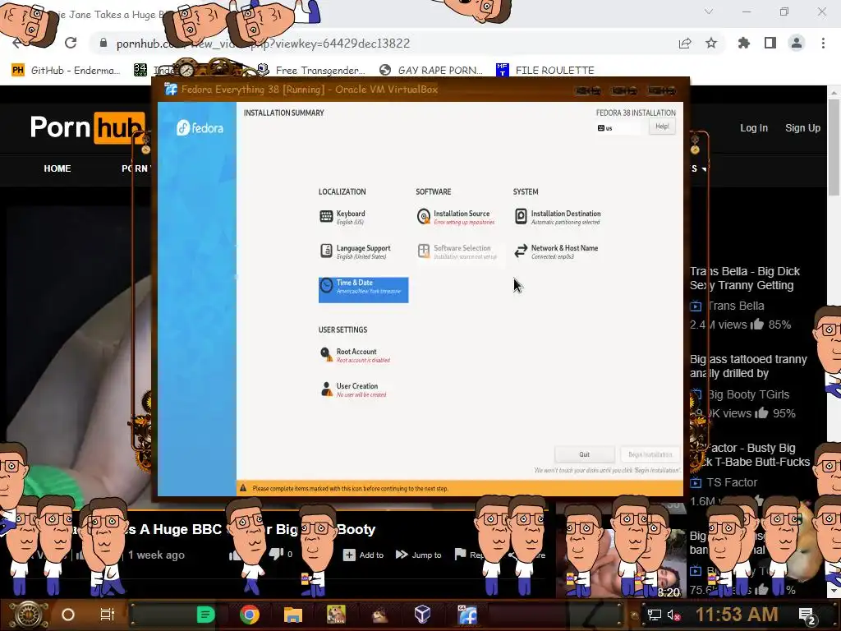Click the muted volume tray icon
Image resolution: width=841 pixels, height=631 pixels.
click(674, 615)
